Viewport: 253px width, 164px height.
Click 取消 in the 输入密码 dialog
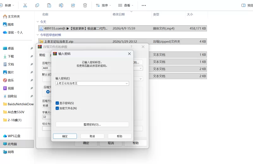[92, 136]
